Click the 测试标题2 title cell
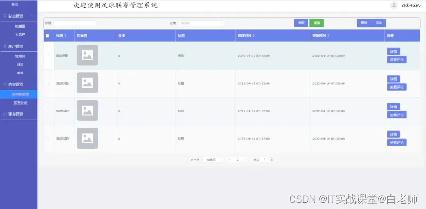 pyautogui.click(x=63, y=83)
